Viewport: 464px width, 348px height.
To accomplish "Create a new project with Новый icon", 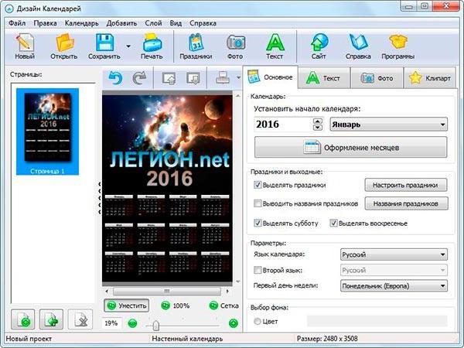I will pos(25,46).
